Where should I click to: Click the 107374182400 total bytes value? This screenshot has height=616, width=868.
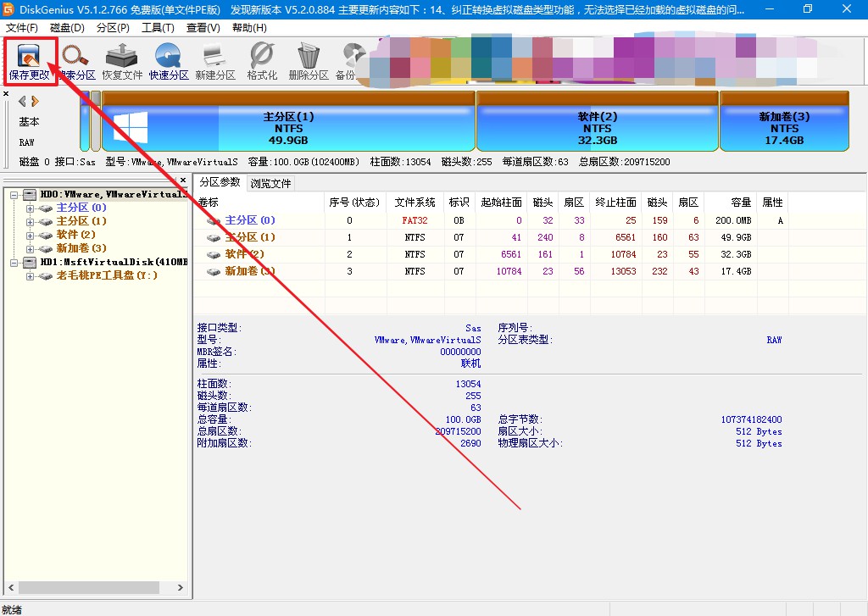click(751, 419)
